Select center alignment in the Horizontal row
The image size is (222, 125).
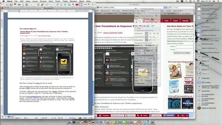click(x=150, y=33)
